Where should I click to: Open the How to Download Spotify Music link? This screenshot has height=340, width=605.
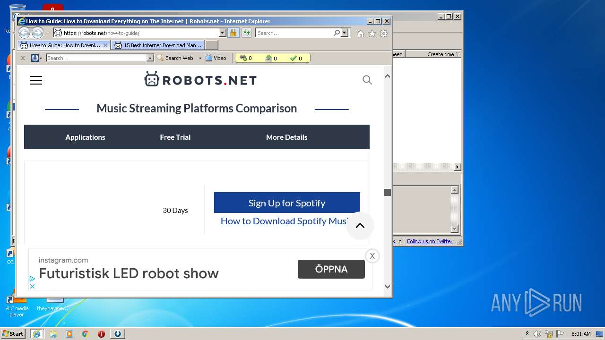284,221
